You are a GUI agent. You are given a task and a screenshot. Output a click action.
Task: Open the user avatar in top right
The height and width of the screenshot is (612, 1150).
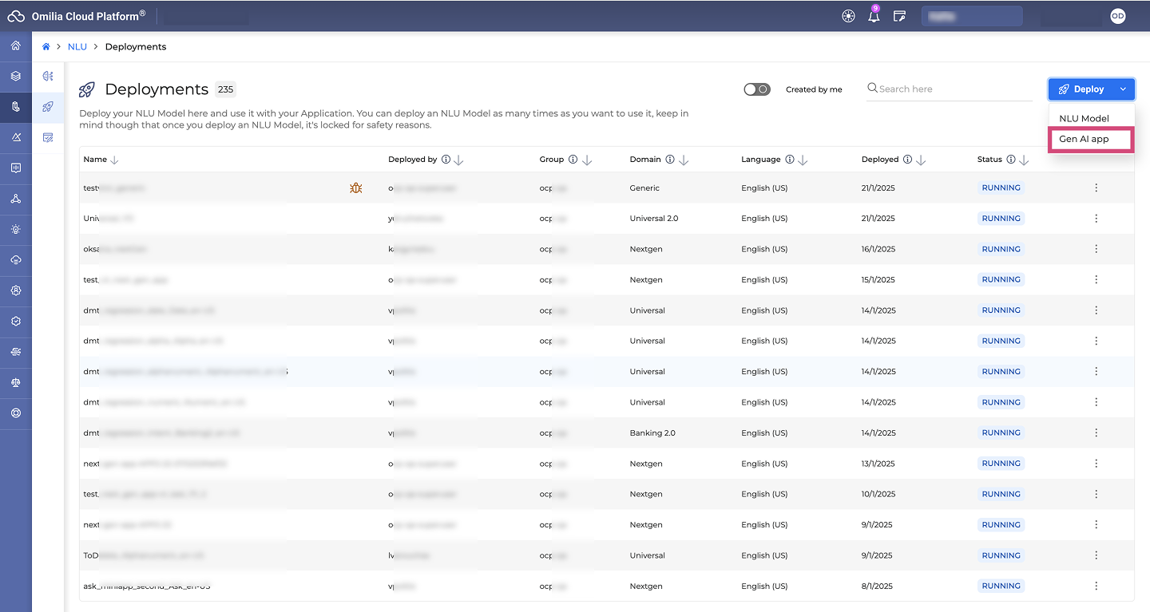1118,17
